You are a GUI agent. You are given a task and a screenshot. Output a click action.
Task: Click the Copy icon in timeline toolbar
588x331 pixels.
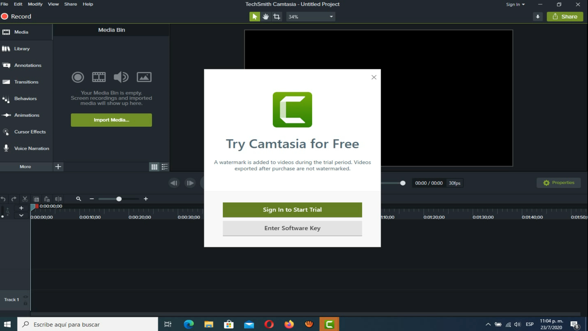click(36, 199)
